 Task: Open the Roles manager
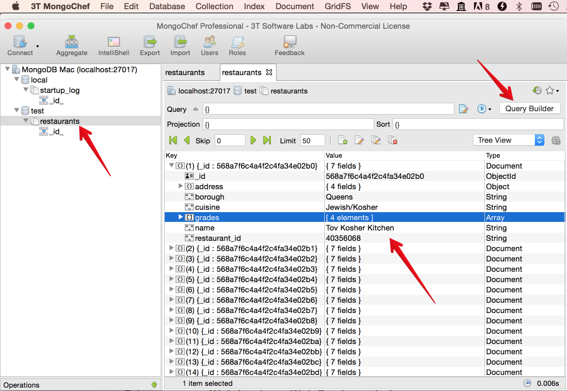tap(237, 43)
